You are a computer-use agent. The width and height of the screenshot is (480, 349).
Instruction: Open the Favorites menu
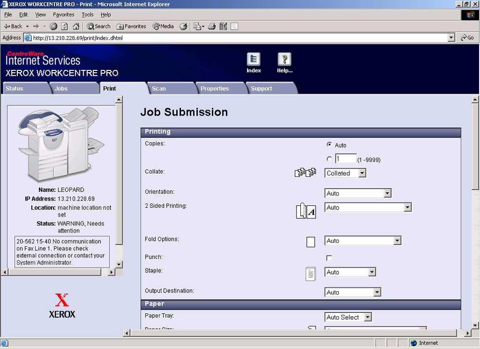[x=64, y=15]
